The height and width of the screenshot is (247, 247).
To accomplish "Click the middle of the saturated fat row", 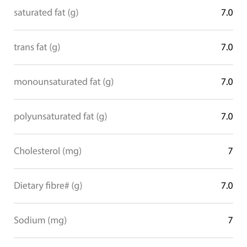I will (123, 15).
